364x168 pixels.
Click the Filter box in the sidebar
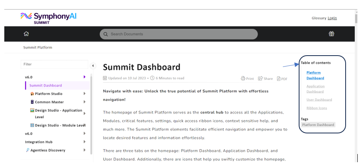(55, 64)
